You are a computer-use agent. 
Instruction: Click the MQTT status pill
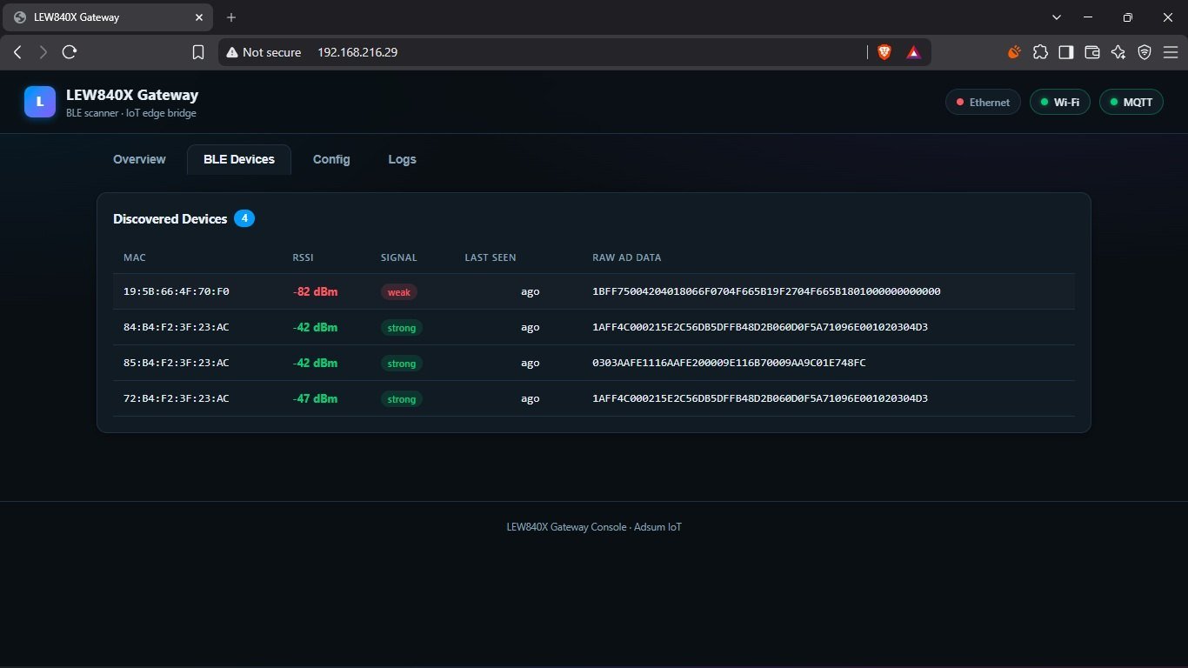pos(1131,102)
